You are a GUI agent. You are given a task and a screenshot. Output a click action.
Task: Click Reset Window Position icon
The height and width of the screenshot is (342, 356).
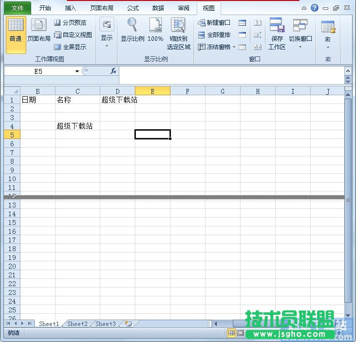[258, 47]
